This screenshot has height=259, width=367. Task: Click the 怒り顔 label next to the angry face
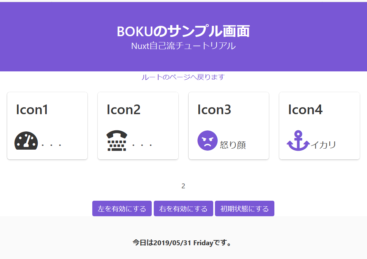234,145
